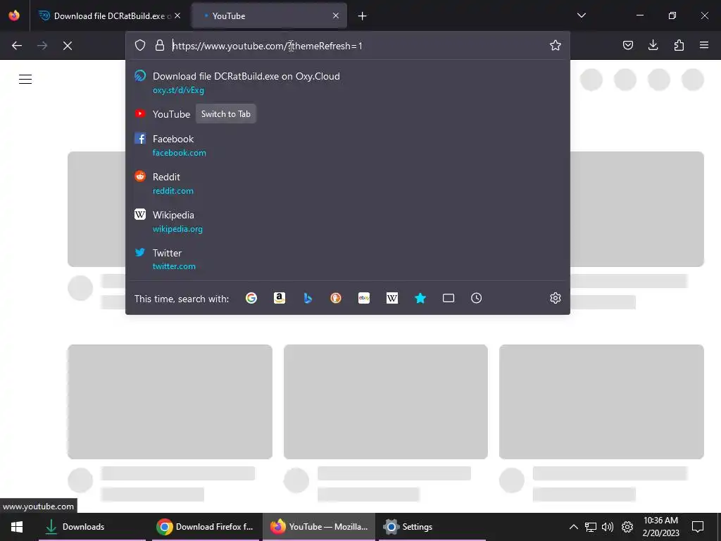This screenshot has width=721, height=541.
Task: Open the network status tray icon
Action: pos(591,527)
